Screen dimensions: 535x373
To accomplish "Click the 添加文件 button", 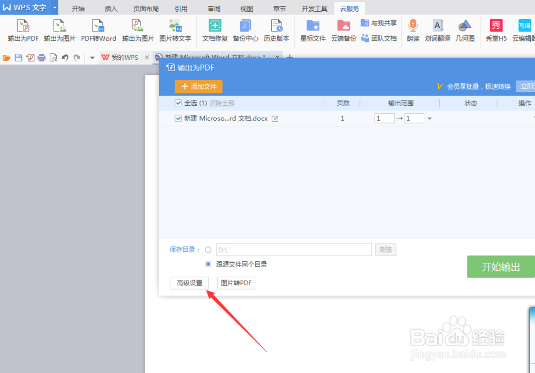I will [x=198, y=86].
